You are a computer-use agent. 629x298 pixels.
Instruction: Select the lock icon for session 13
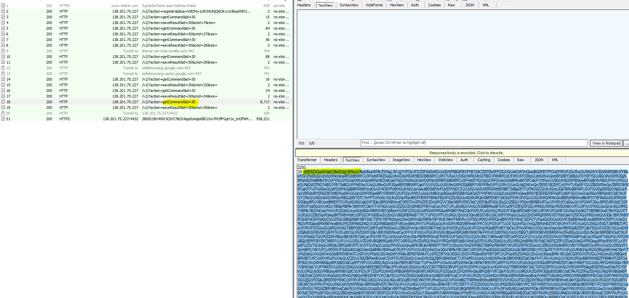click(3, 74)
